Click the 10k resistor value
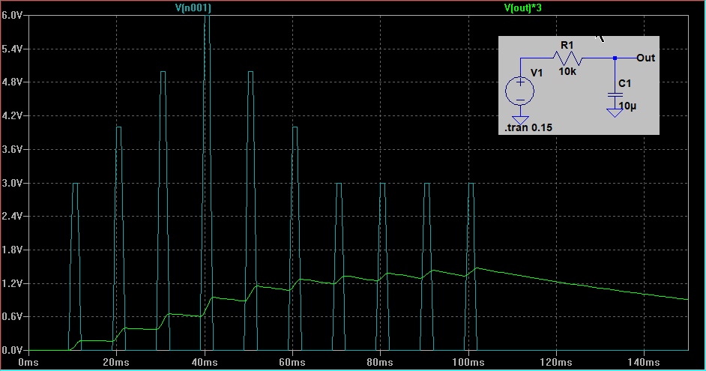706x371 pixels. pos(567,71)
